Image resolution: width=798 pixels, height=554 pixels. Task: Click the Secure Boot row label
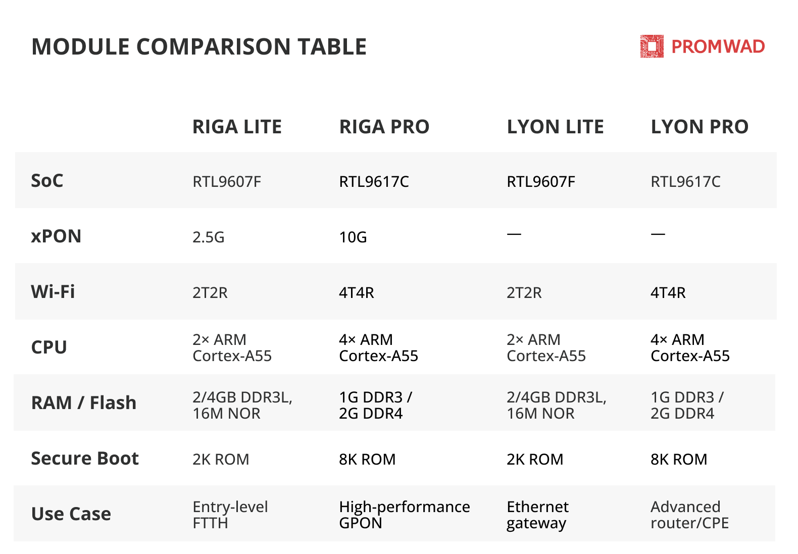click(85, 459)
